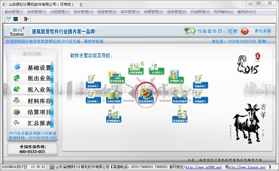Open the 租借单录入 icon
Screen dimensions: 279x171
200,82
